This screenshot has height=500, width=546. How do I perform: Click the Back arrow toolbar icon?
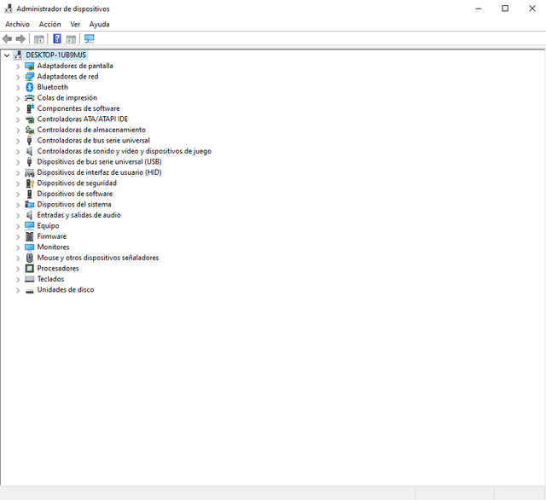[x=8, y=38]
